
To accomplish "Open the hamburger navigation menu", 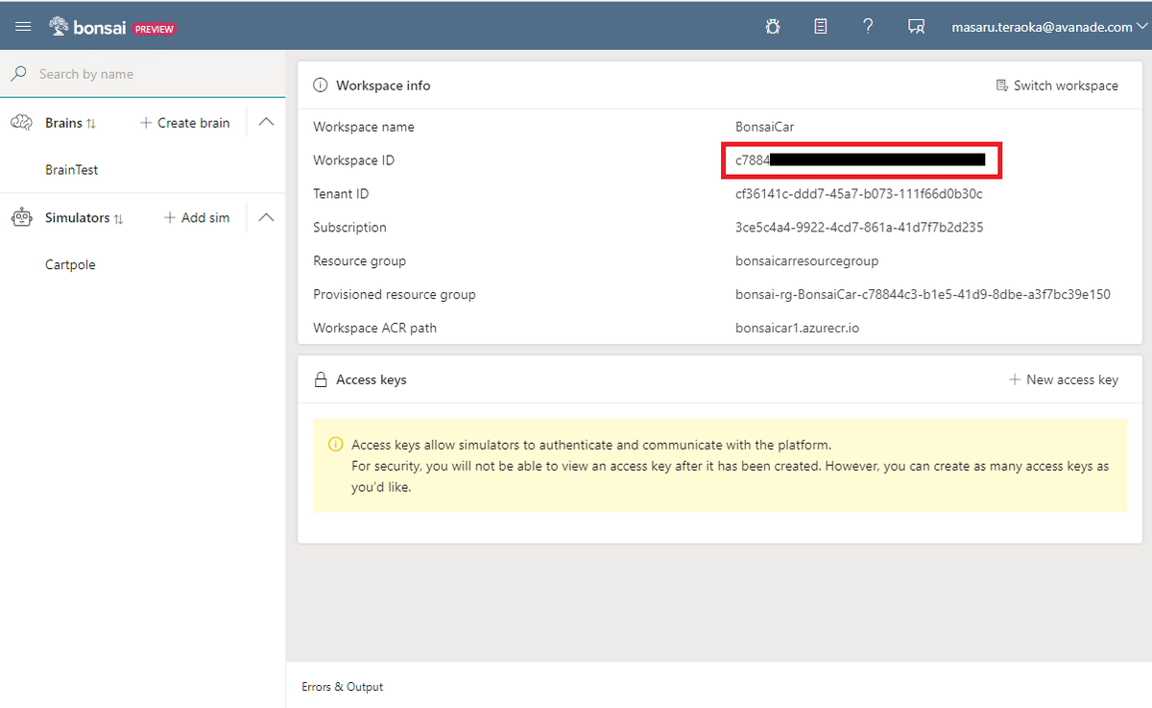I will [x=23, y=27].
